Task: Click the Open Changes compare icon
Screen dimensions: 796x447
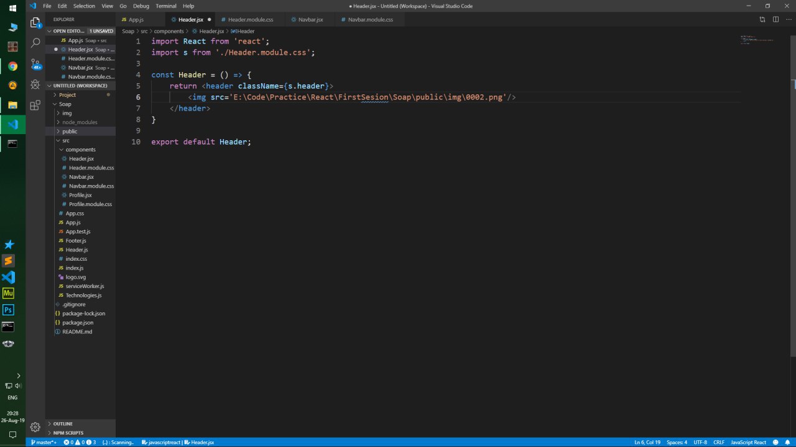Action: (762, 19)
